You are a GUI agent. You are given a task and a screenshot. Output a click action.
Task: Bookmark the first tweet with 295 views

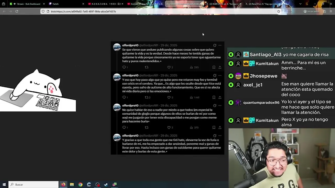pyautogui.click(x=214, y=67)
